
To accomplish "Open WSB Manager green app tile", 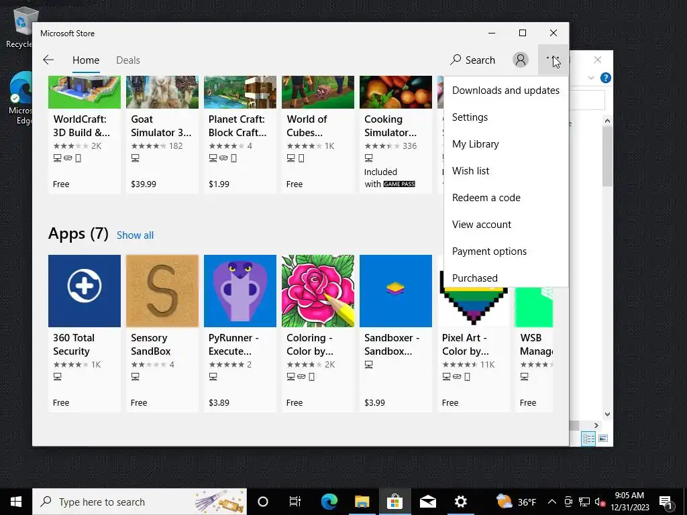I will point(533,306).
